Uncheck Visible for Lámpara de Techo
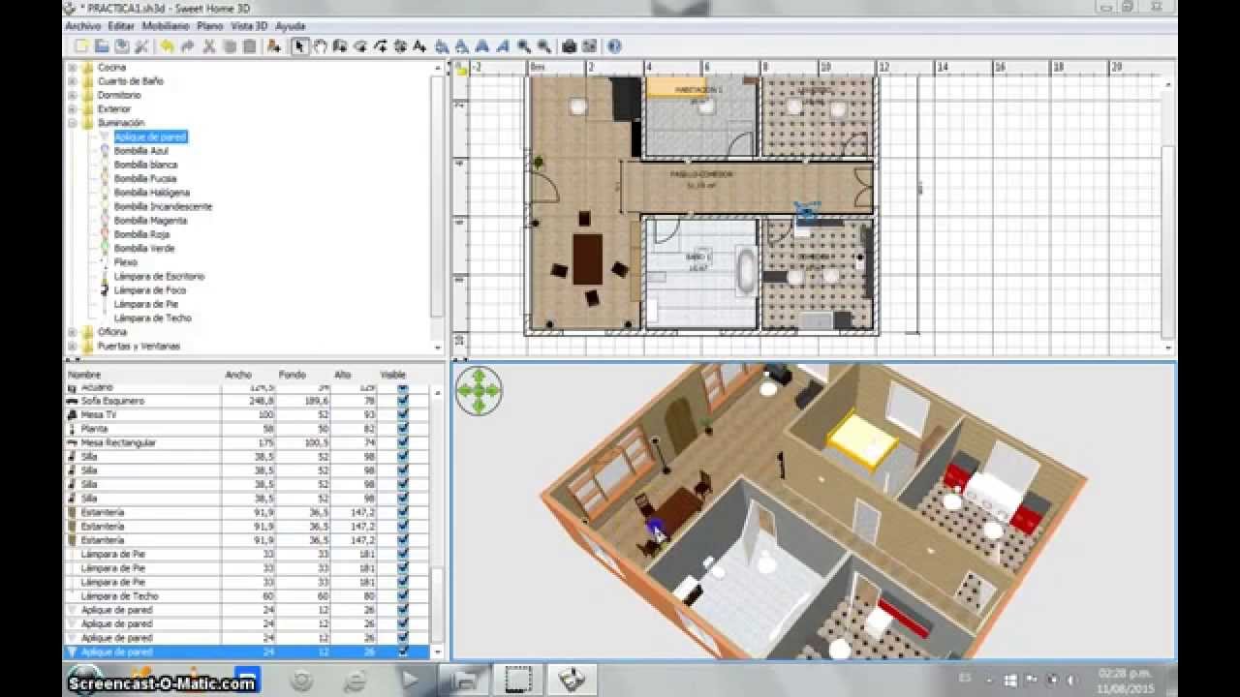1240x697 pixels. click(403, 596)
